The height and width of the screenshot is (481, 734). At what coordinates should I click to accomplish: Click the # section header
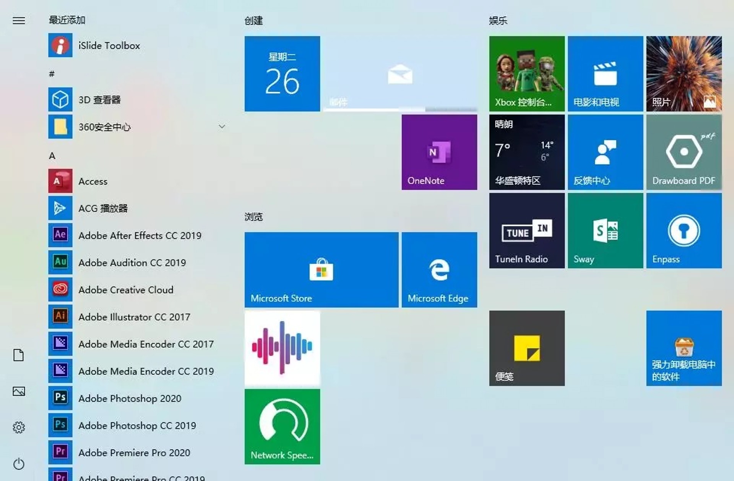(52, 74)
